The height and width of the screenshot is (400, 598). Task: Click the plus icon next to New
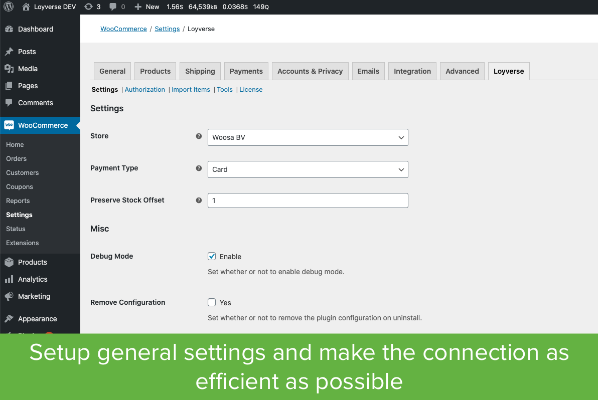click(x=138, y=7)
